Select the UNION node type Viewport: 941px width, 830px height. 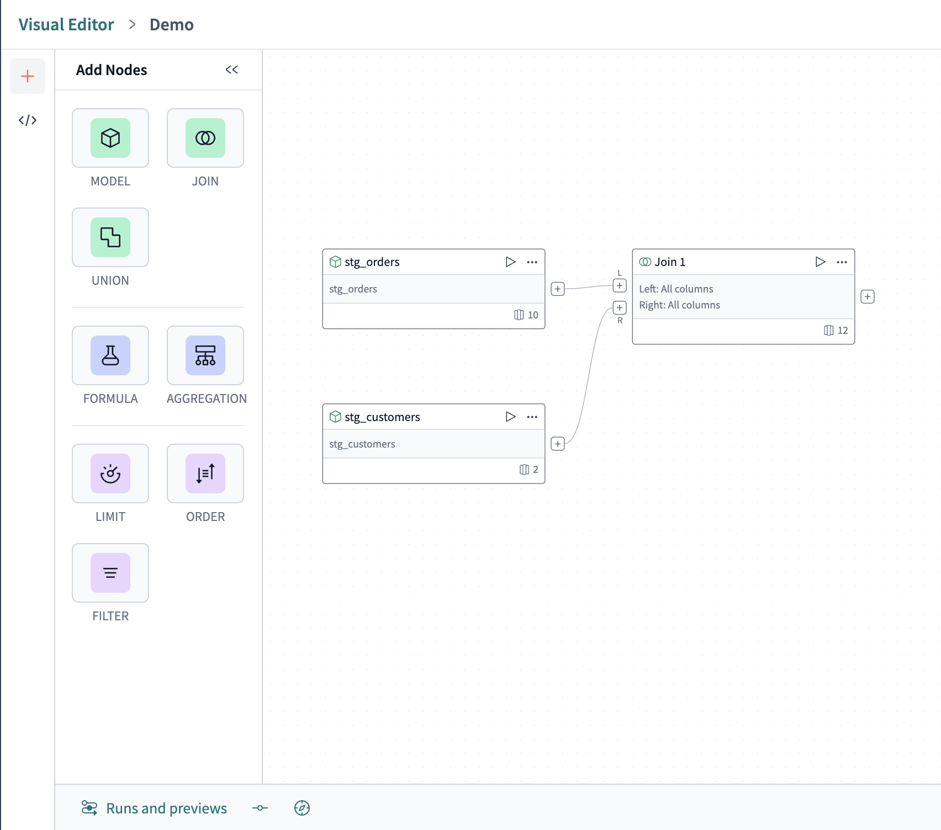click(110, 237)
